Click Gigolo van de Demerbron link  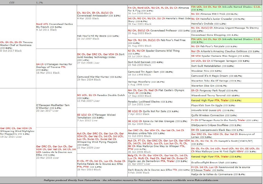(144, 161)
